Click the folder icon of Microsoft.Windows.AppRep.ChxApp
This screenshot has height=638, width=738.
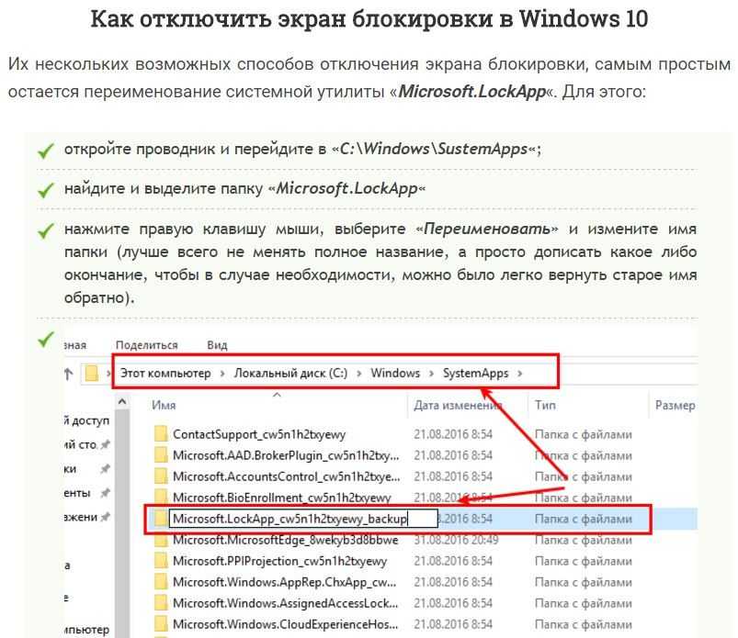161,582
